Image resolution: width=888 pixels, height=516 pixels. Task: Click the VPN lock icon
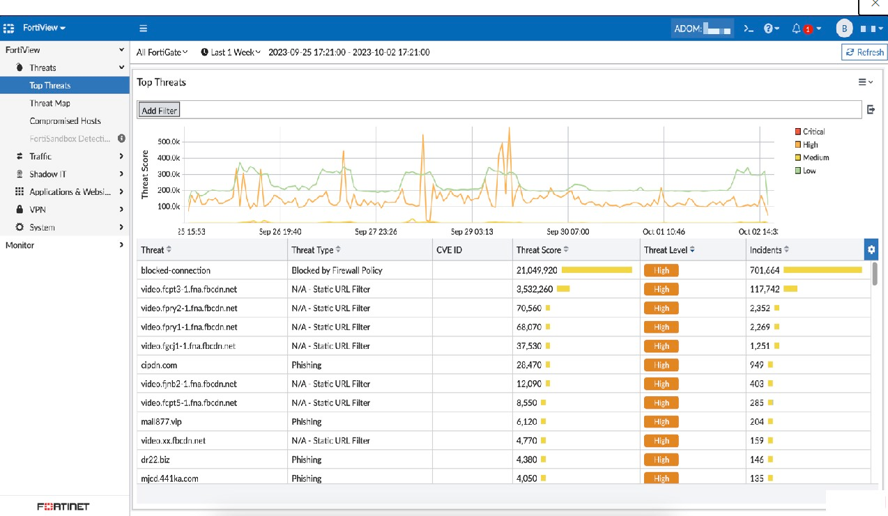click(x=20, y=210)
